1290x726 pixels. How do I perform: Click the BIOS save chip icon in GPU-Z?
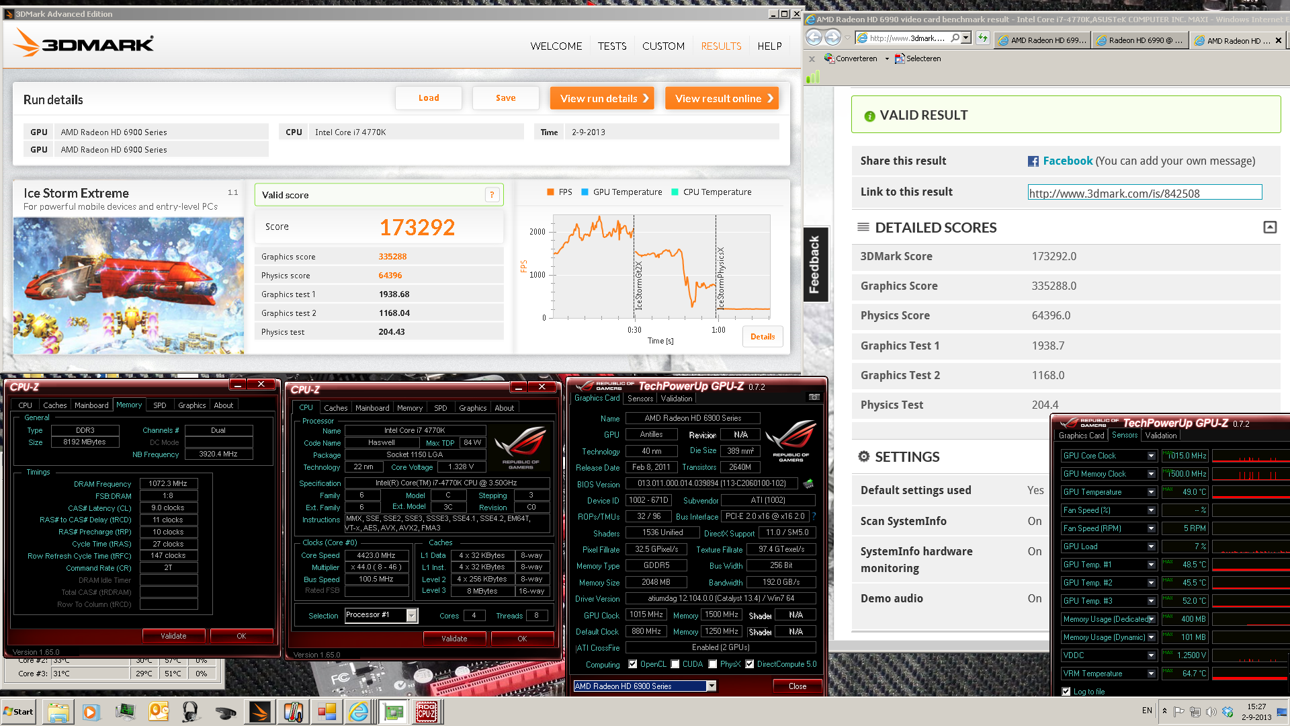[808, 483]
